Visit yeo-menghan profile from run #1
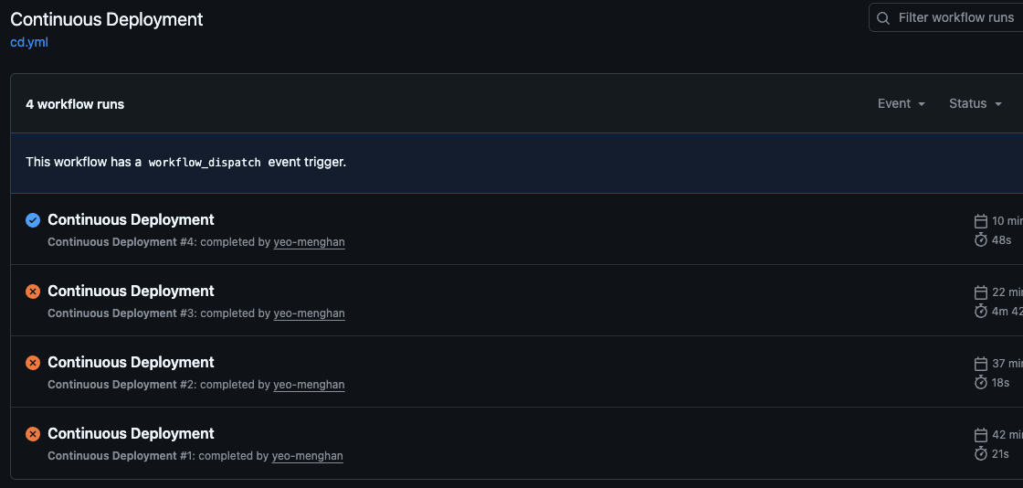The height and width of the screenshot is (488, 1023). (307, 456)
